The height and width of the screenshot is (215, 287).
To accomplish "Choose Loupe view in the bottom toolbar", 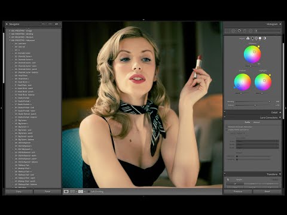I will (66, 192).
